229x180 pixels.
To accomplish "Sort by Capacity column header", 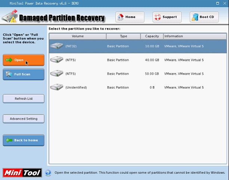I will (152, 36).
